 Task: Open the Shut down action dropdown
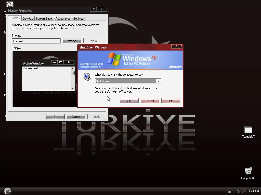[159, 81]
